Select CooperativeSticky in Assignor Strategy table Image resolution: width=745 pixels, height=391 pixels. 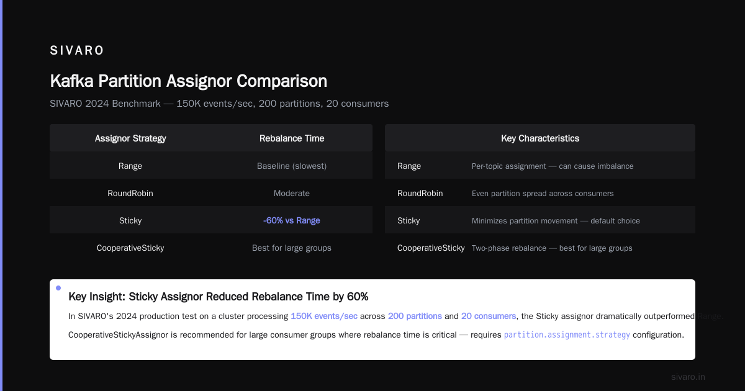pos(130,248)
